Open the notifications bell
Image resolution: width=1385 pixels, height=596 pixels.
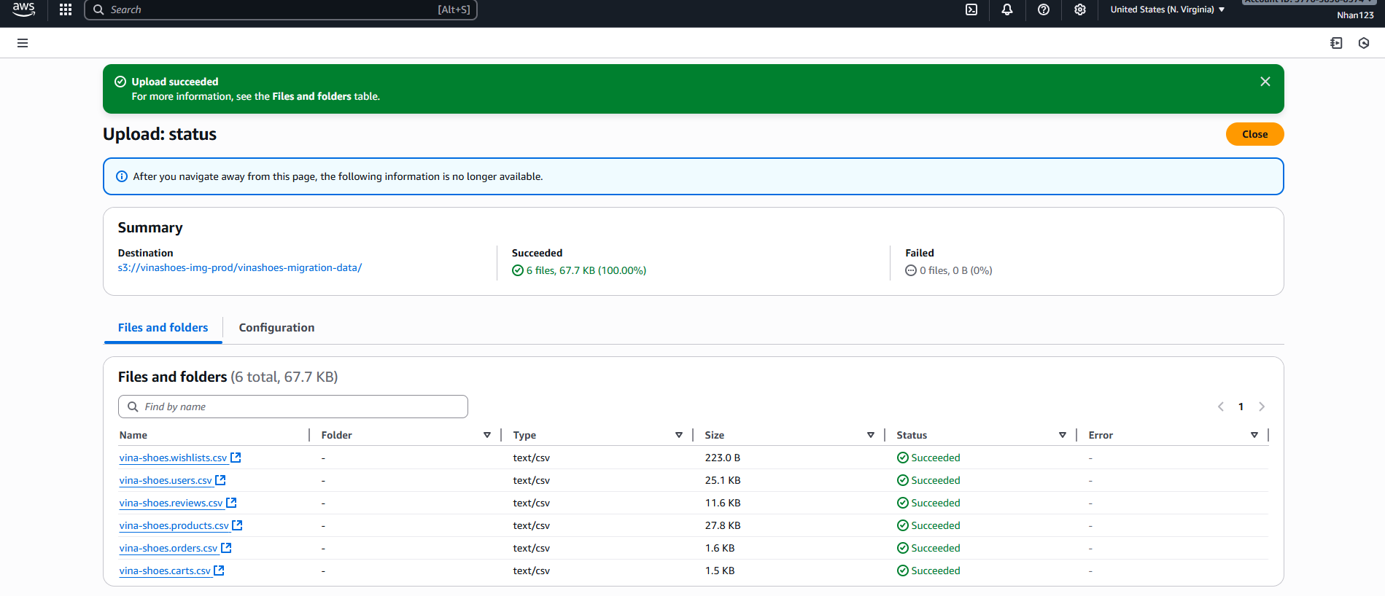[1007, 9]
